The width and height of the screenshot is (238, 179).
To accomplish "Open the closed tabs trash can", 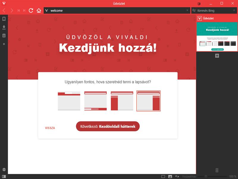I will (217, 170).
